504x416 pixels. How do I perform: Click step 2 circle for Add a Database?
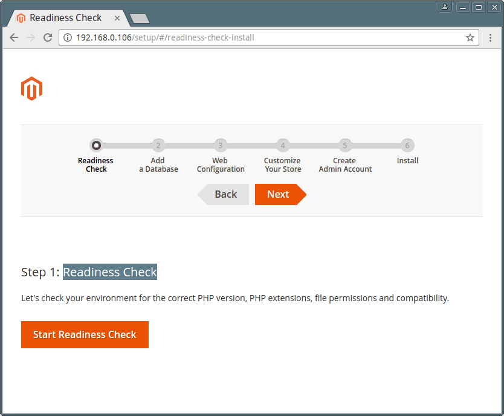(x=158, y=145)
